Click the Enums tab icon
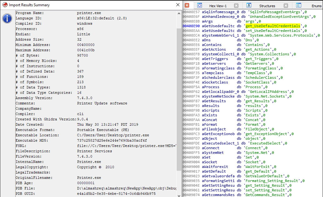323x197 pixels. click(x=299, y=6)
